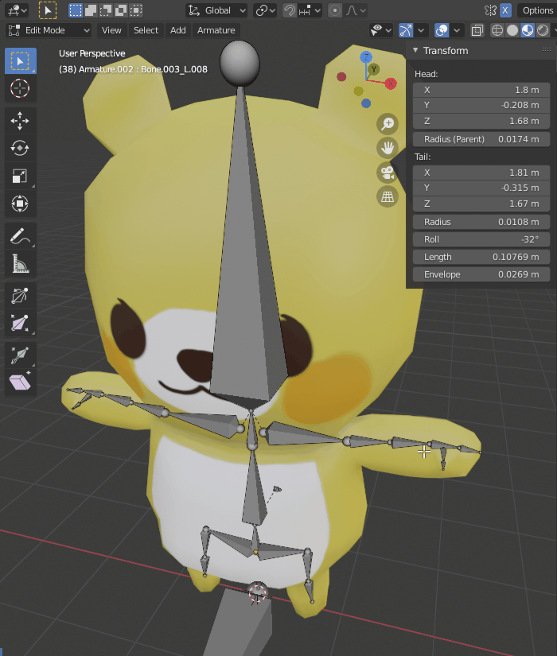Viewport: 557px width, 656px height.
Task: Open the pivot point dropdown
Action: [x=266, y=10]
